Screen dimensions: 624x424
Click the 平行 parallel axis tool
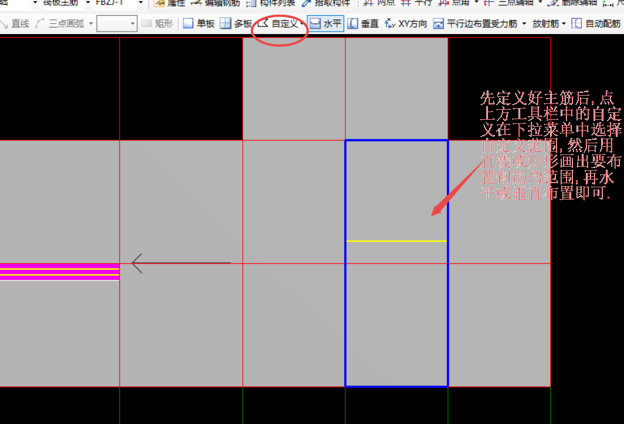click(x=416, y=3)
